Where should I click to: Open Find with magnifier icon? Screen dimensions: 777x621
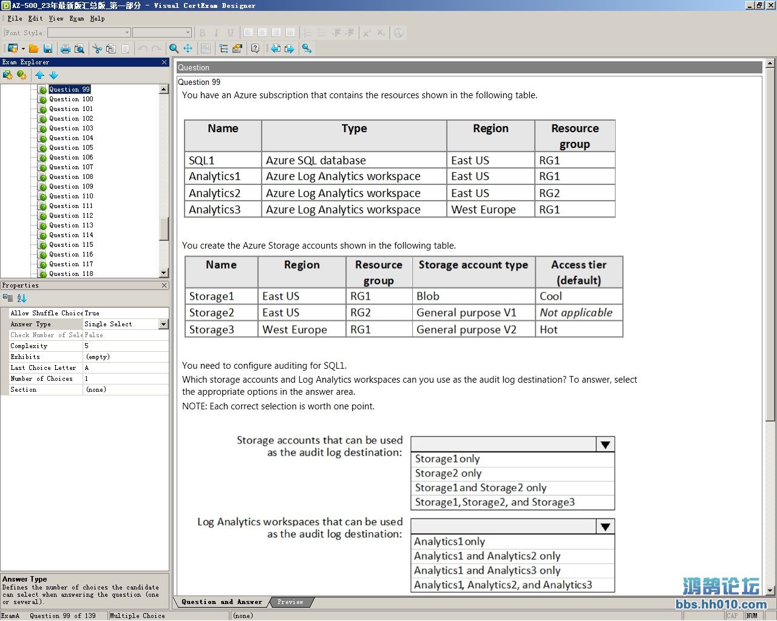pos(174,49)
